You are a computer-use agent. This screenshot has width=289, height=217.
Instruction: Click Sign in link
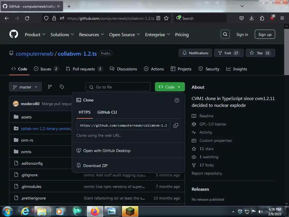pos(242,34)
